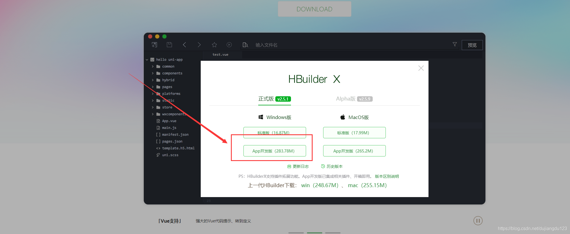
Task: Expand the pages folder
Action: [153, 87]
